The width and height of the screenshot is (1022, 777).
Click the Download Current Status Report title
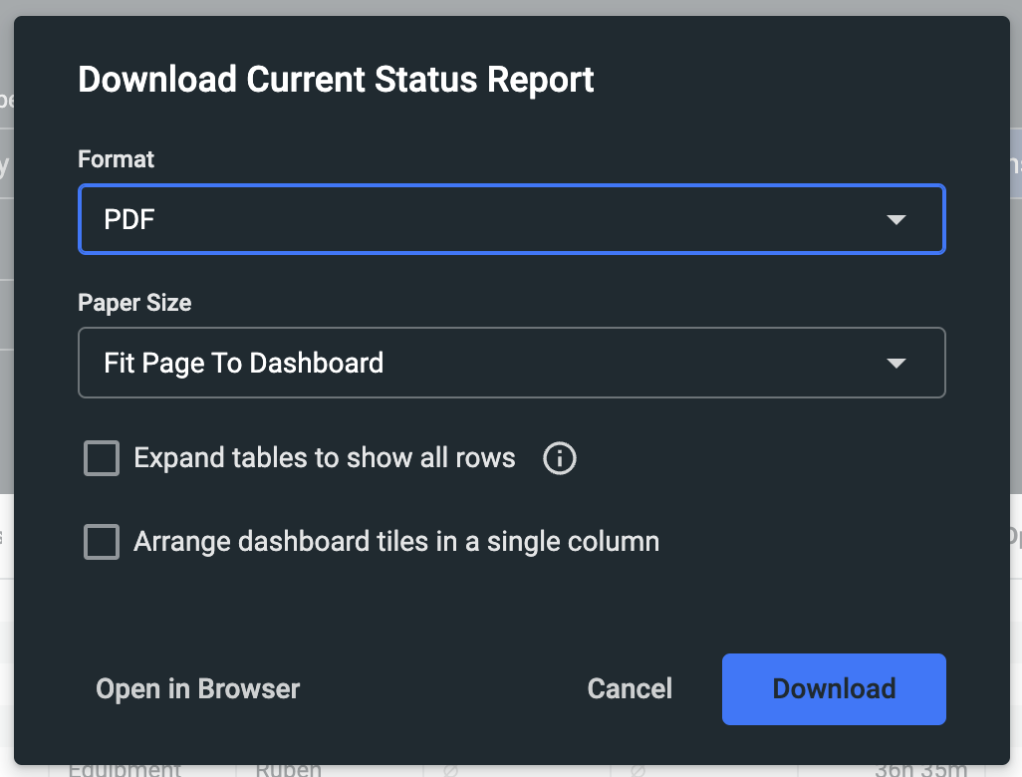click(x=336, y=80)
